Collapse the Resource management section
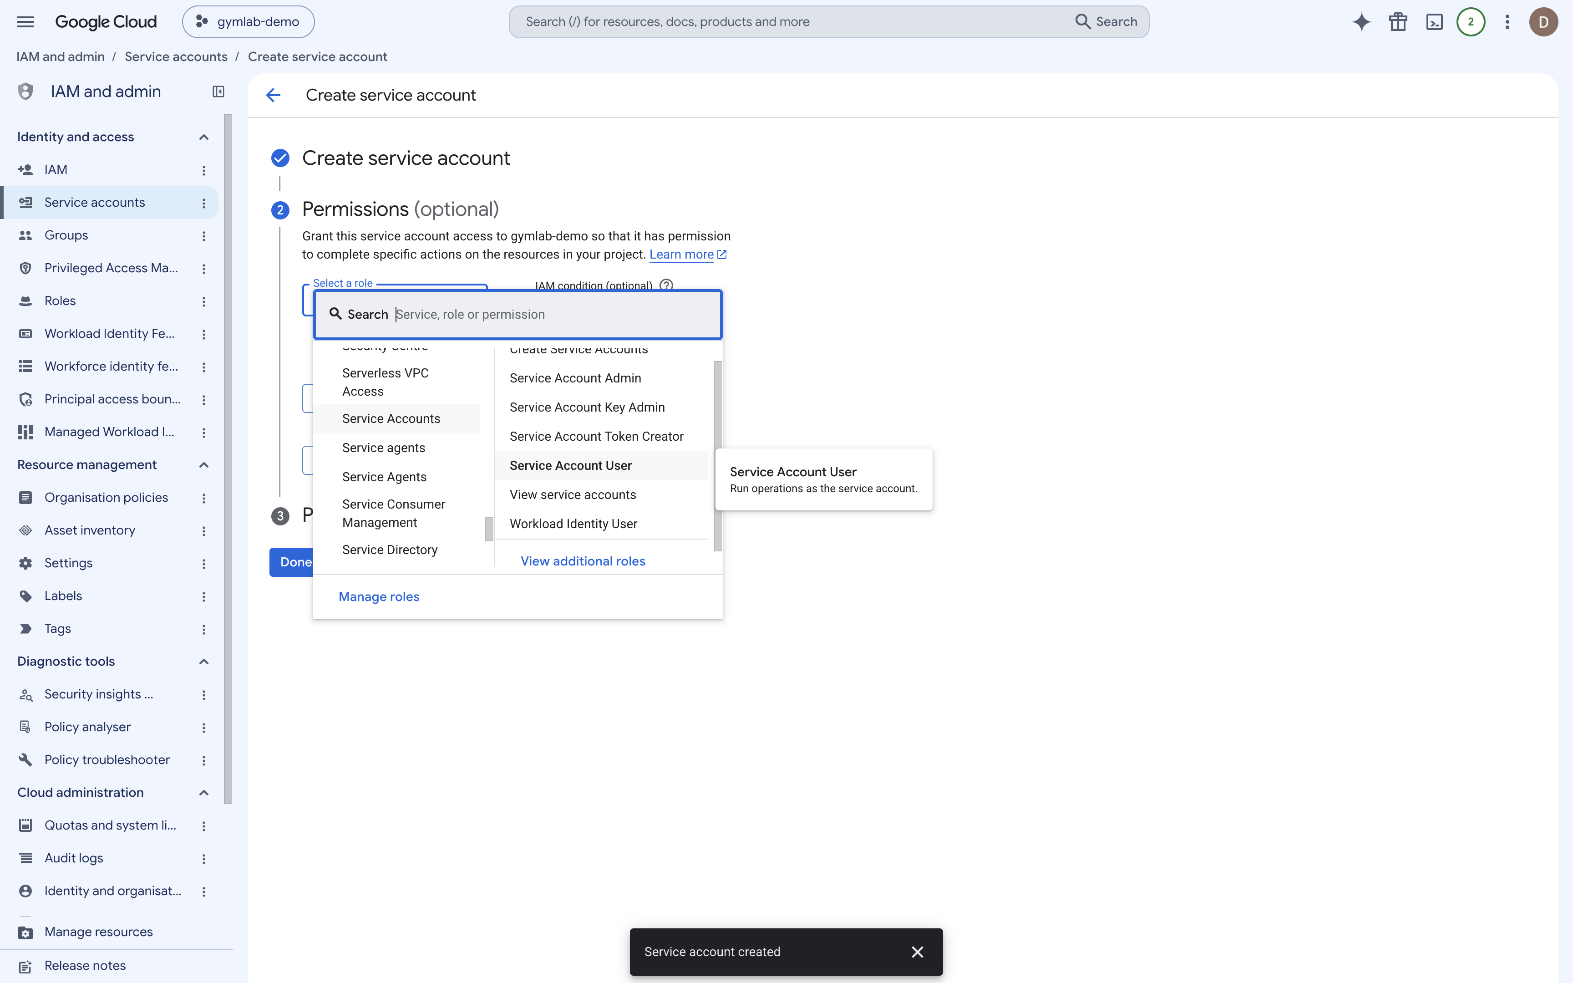The height and width of the screenshot is (983, 1573). (203, 464)
